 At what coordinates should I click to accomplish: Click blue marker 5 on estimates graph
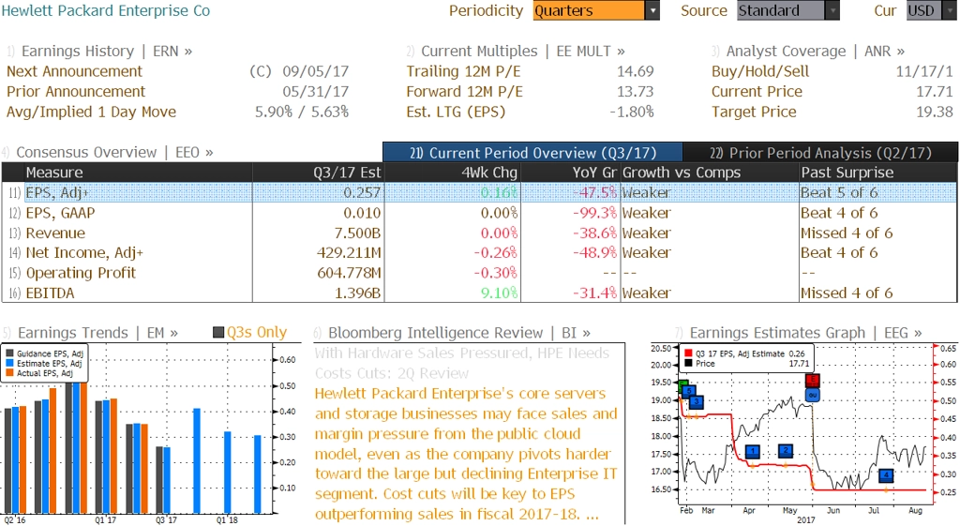click(688, 391)
